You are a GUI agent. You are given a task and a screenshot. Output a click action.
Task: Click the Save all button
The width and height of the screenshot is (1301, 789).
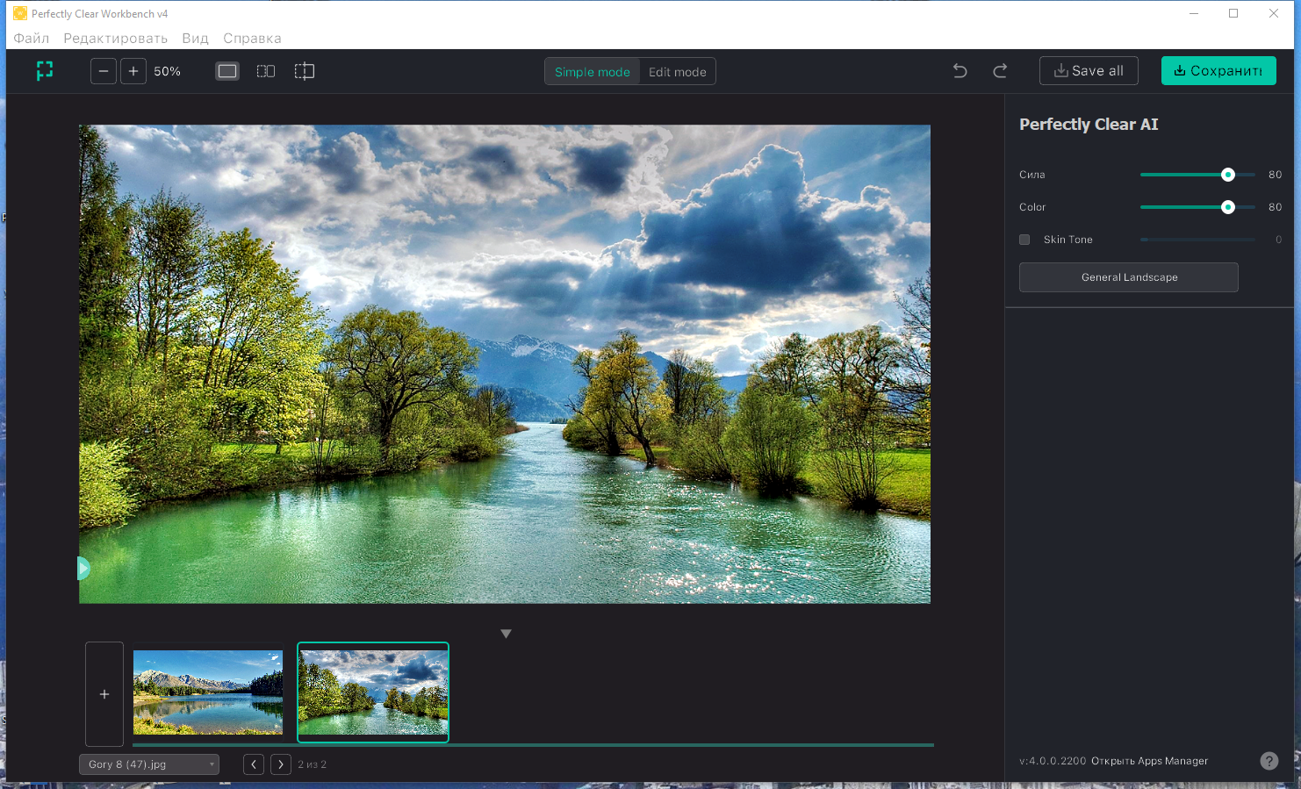click(1089, 71)
